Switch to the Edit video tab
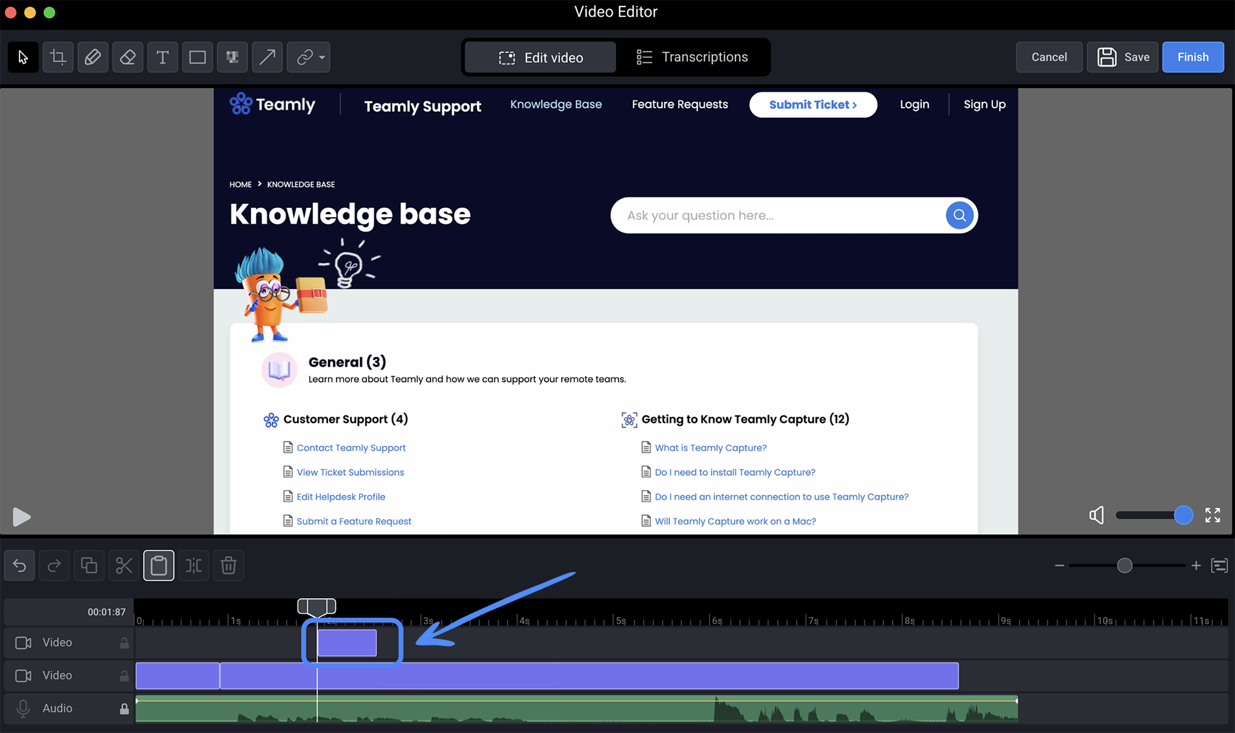1235x733 pixels. (x=541, y=58)
